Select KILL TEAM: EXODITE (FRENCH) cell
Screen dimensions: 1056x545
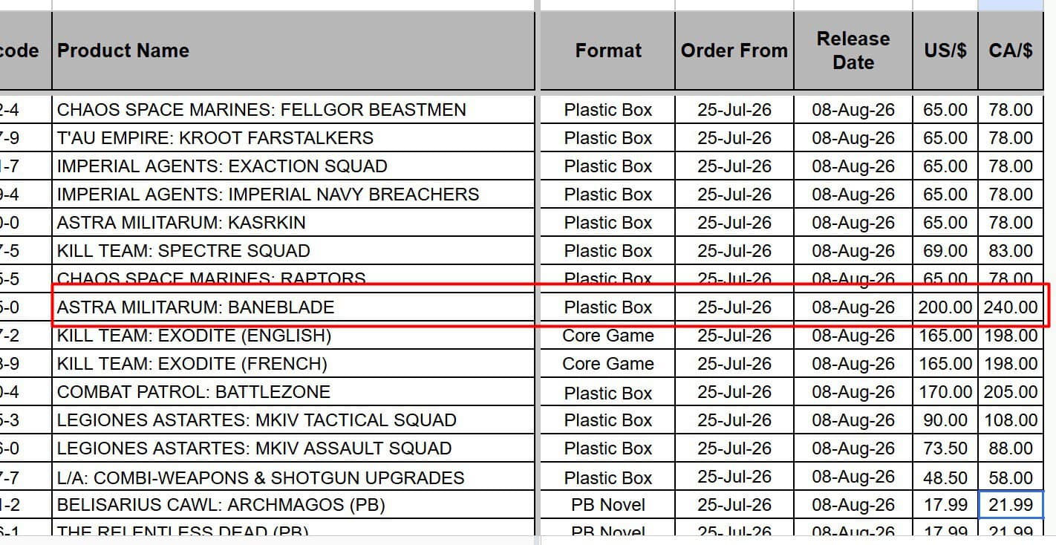point(293,364)
